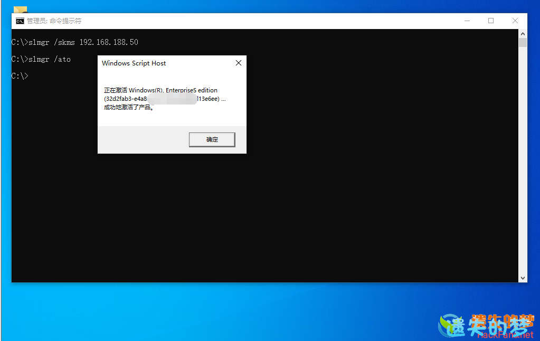This screenshot has width=540, height=341.
Task: Click the command prompt icon in the title bar
Action: 20,21
